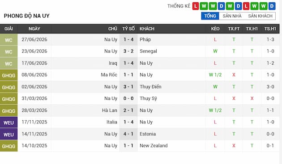Click the NGÀY column header

[x=34, y=29]
